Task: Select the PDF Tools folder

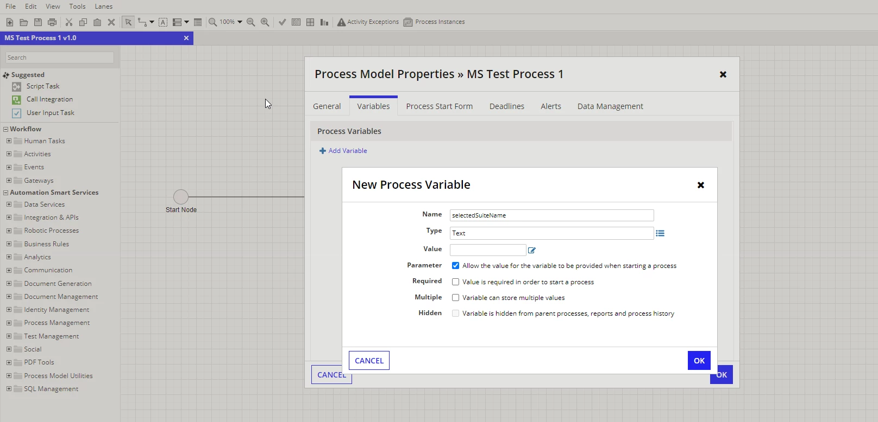Action: [39, 362]
